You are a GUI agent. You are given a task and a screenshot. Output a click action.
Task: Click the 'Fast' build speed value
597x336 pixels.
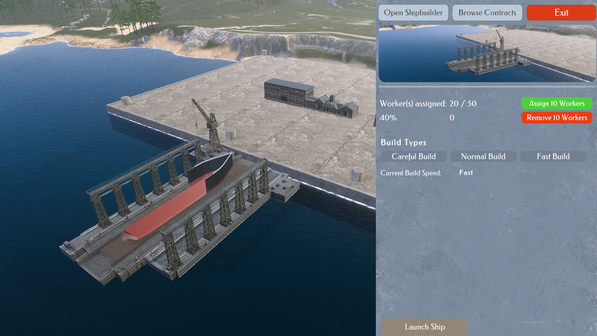[x=466, y=173]
